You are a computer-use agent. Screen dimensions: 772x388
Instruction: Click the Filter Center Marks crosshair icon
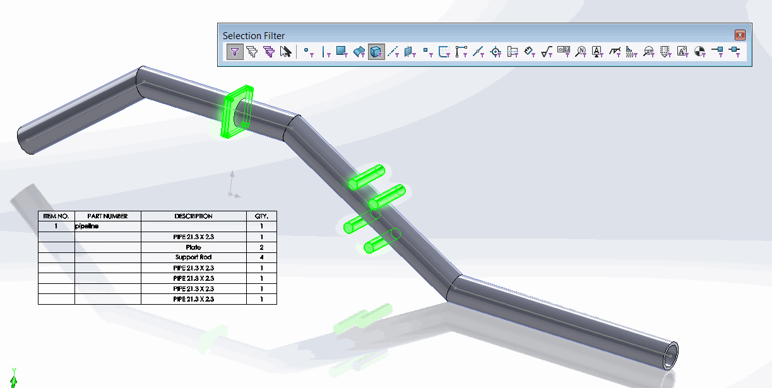click(x=496, y=52)
